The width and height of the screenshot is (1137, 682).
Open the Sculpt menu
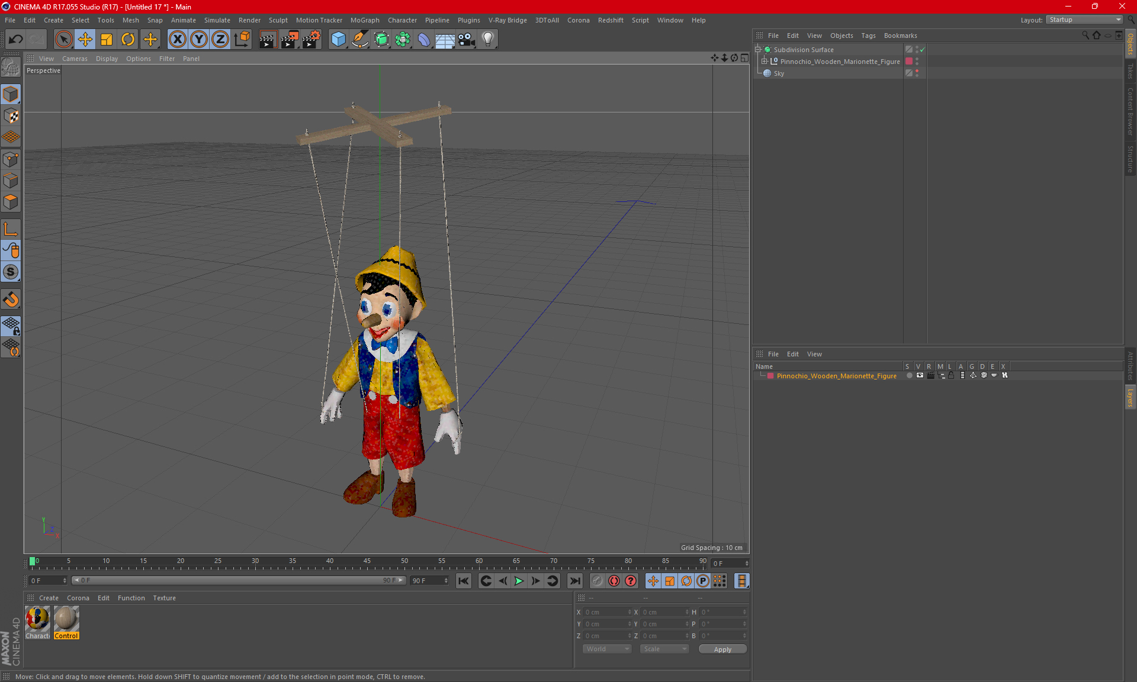(278, 20)
